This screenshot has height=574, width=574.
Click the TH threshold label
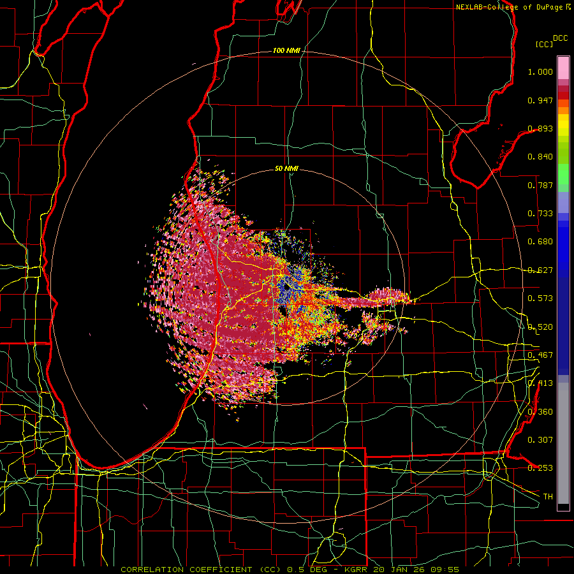[548, 497]
